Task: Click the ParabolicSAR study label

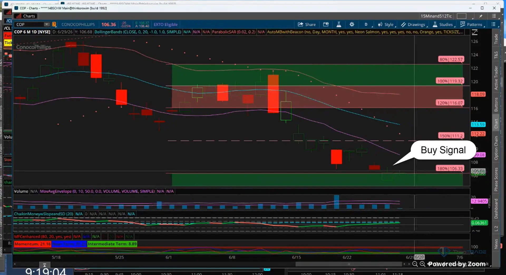Action: click(x=233, y=32)
